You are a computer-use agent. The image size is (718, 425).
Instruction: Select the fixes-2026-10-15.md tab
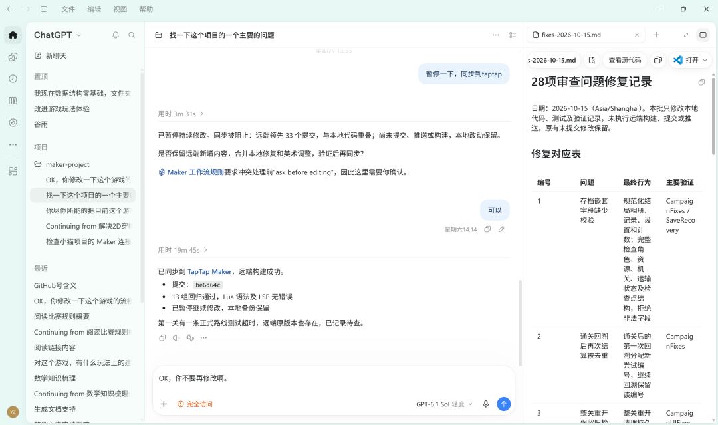(x=586, y=35)
